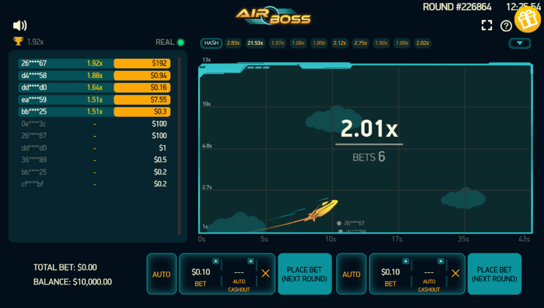Clear the second bet panel with the X icon
Viewport: 544px width, 308px height.
pyautogui.click(x=456, y=273)
